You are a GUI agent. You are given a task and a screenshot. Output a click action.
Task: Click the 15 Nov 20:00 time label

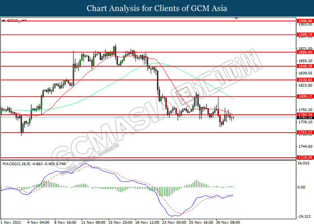point(120,222)
